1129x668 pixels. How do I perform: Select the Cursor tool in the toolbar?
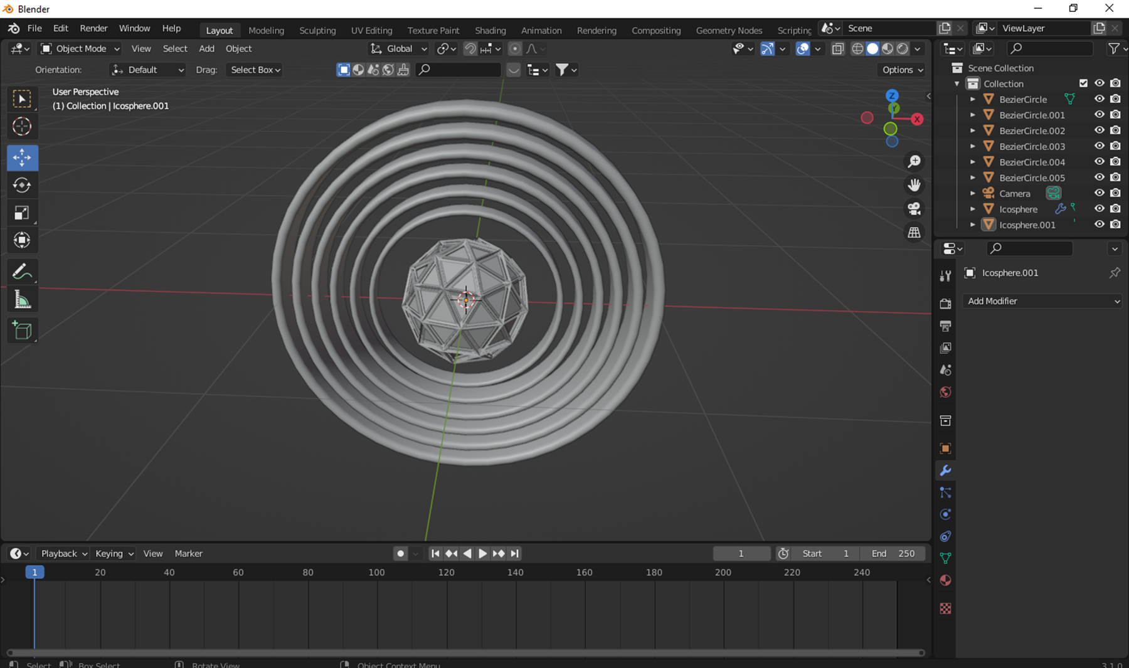(x=22, y=127)
